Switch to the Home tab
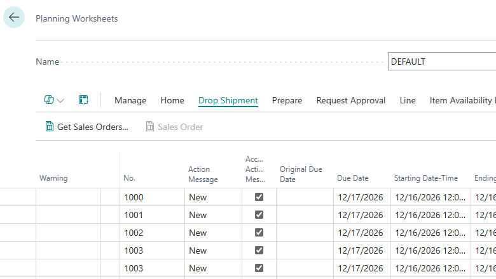 pos(172,100)
